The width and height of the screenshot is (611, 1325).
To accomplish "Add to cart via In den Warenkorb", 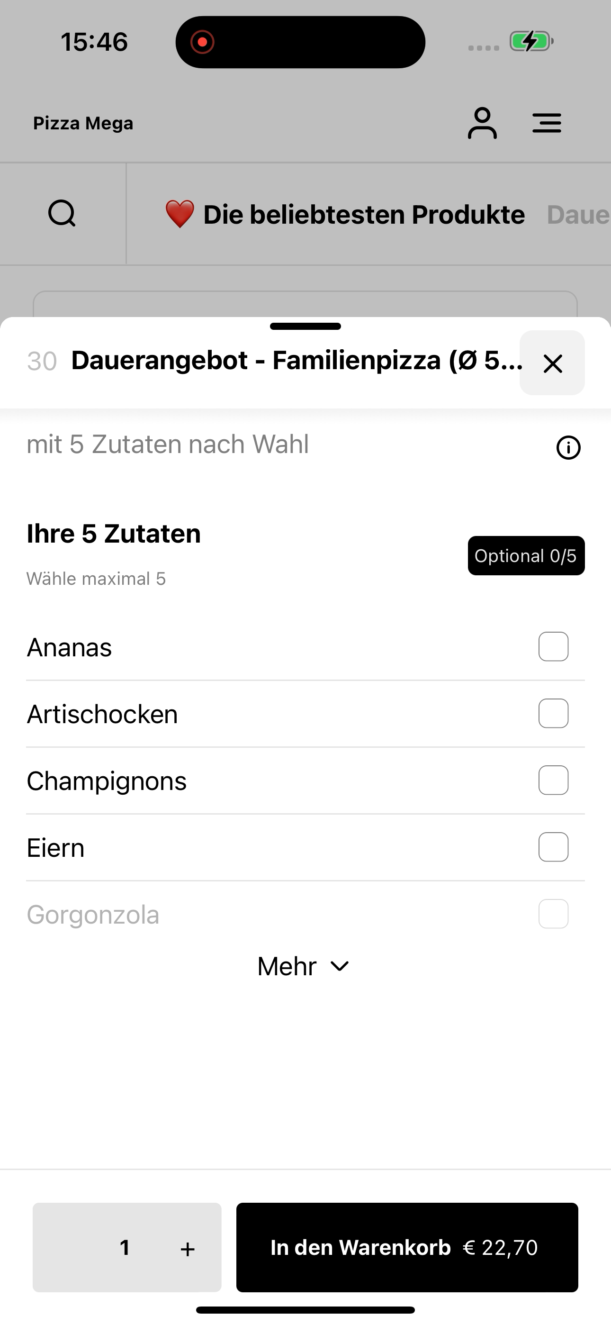I will coord(407,1247).
